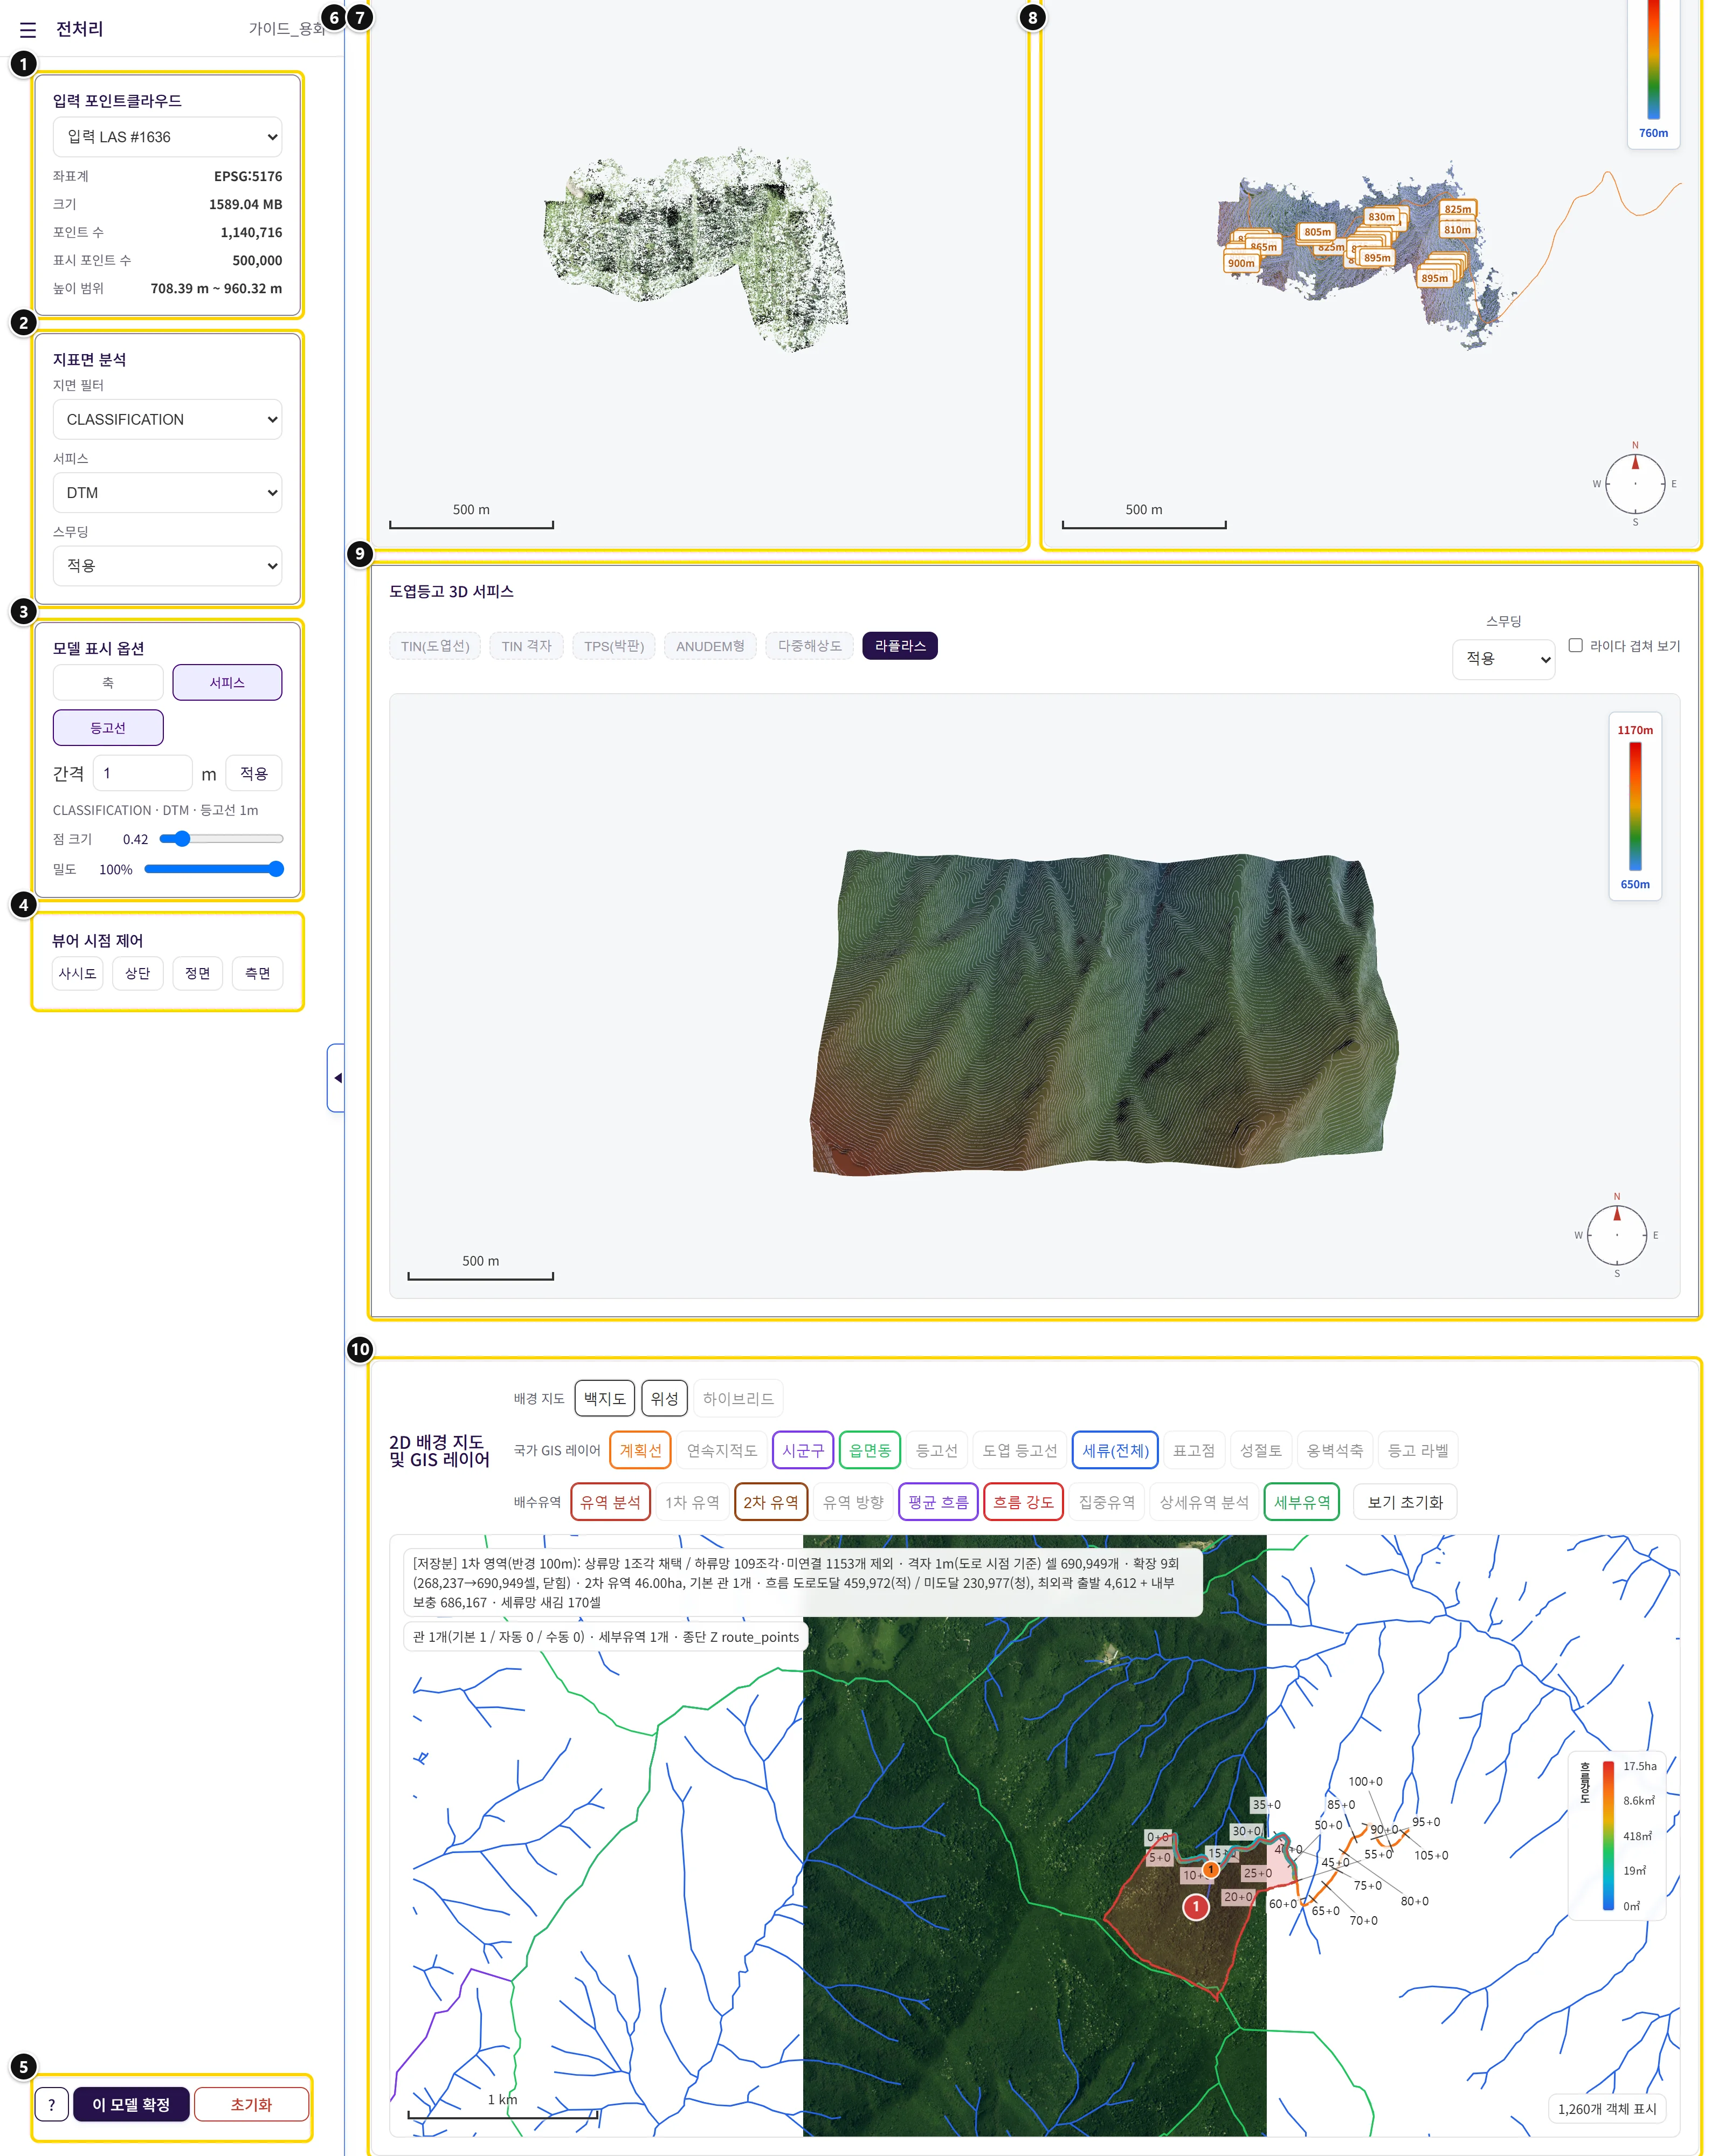1725x2156 pixels.
Task: Open the hamburger menu icon
Action: point(28,30)
